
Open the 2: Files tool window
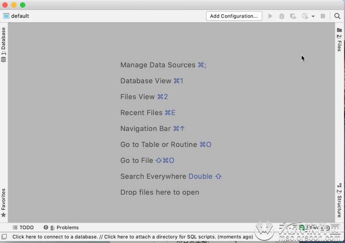coord(339,40)
